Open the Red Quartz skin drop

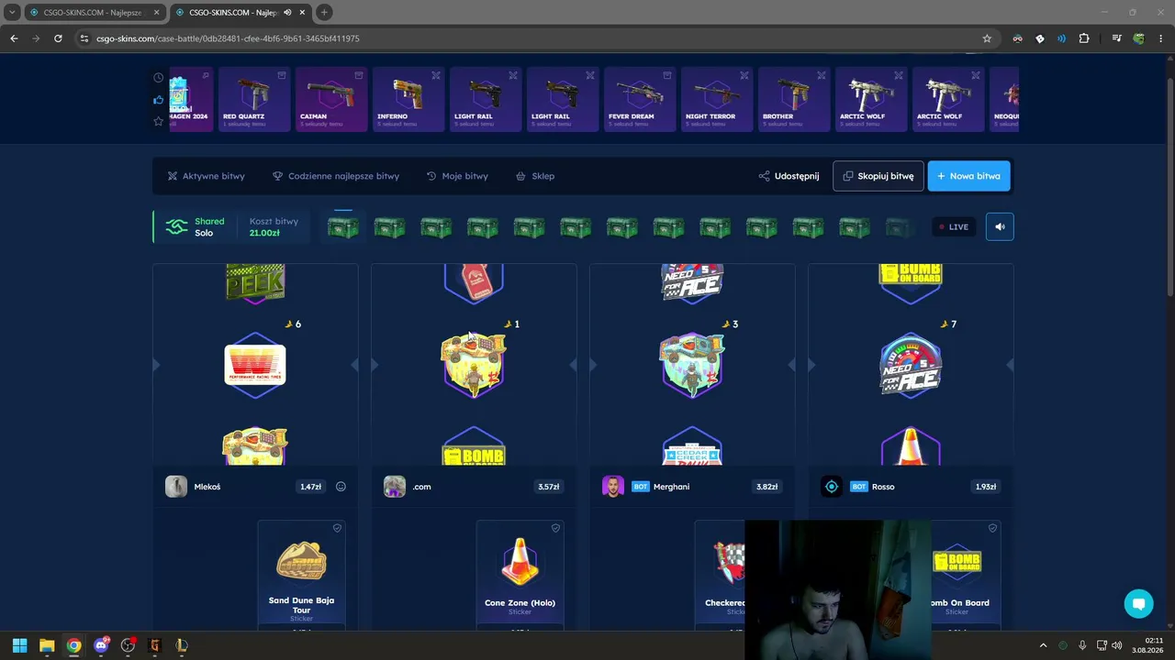click(254, 99)
